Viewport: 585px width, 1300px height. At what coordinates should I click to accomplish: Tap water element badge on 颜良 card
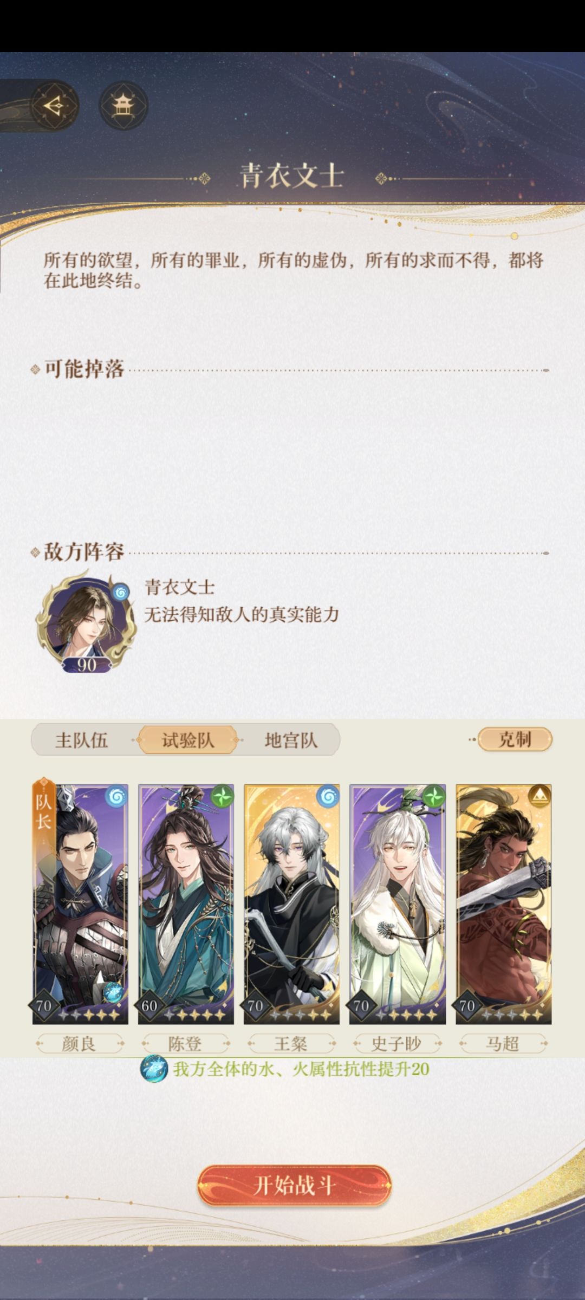(116, 797)
